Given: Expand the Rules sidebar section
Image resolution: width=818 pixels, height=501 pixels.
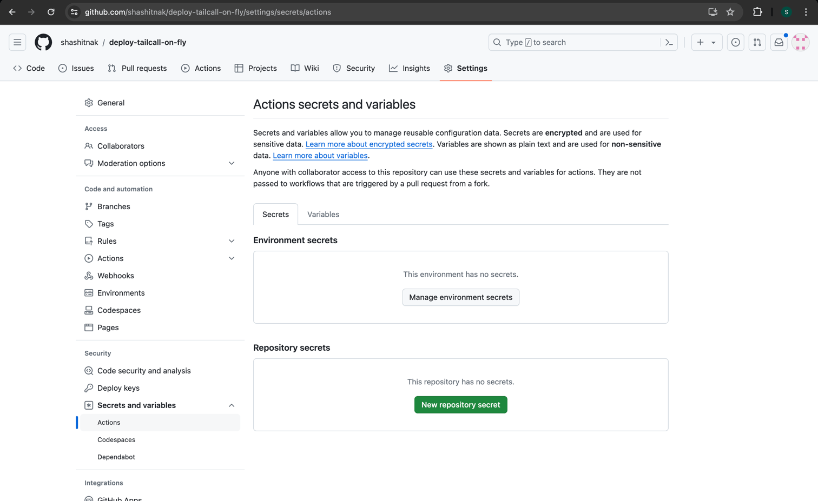Looking at the screenshot, I should tap(232, 241).
